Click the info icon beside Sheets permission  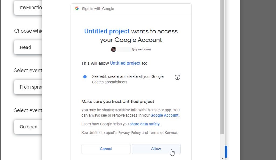click(x=177, y=77)
